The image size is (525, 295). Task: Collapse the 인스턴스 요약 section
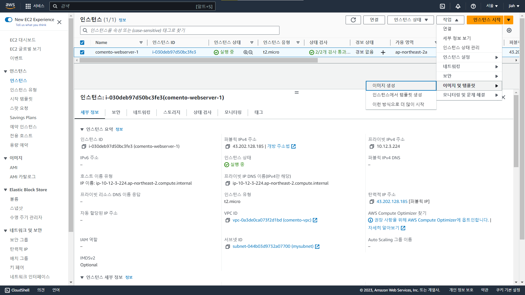point(82,129)
